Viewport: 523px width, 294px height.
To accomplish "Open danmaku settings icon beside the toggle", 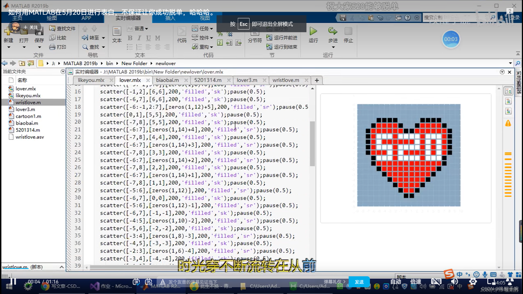I will [x=148, y=282].
